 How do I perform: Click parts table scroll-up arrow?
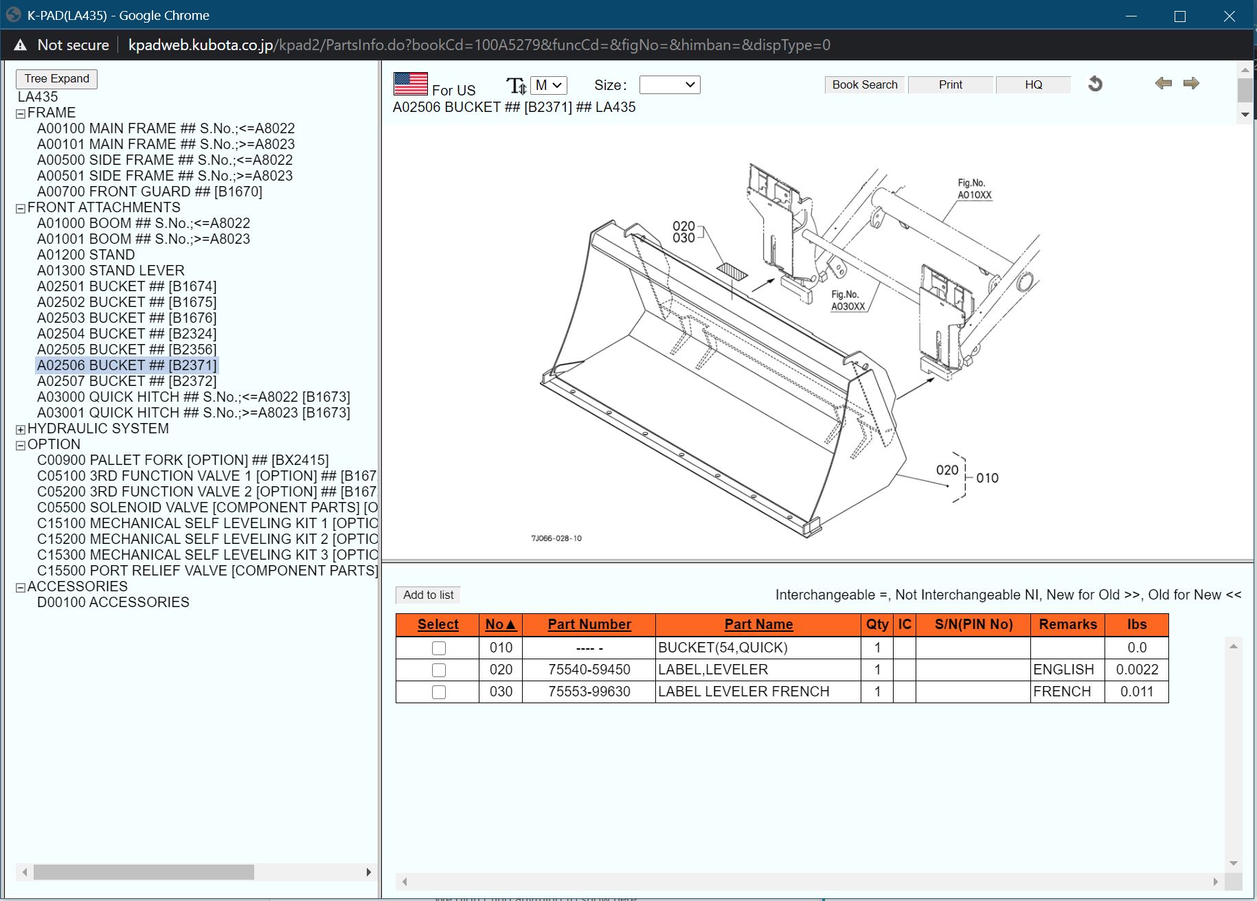coord(1234,646)
